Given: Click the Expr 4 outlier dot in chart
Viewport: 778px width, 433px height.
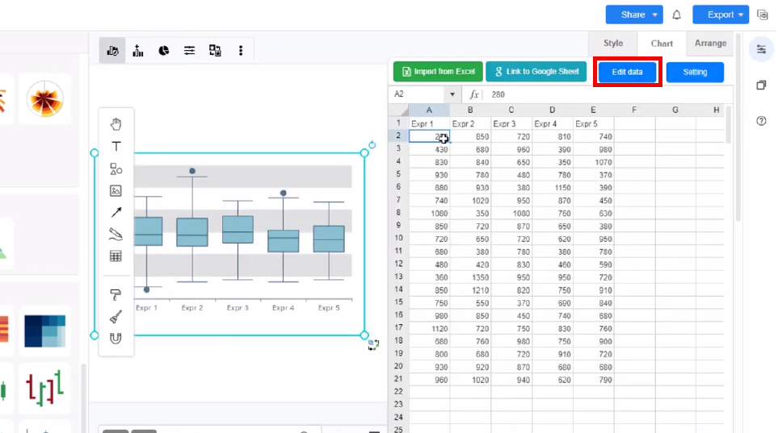Looking at the screenshot, I should [x=284, y=194].
